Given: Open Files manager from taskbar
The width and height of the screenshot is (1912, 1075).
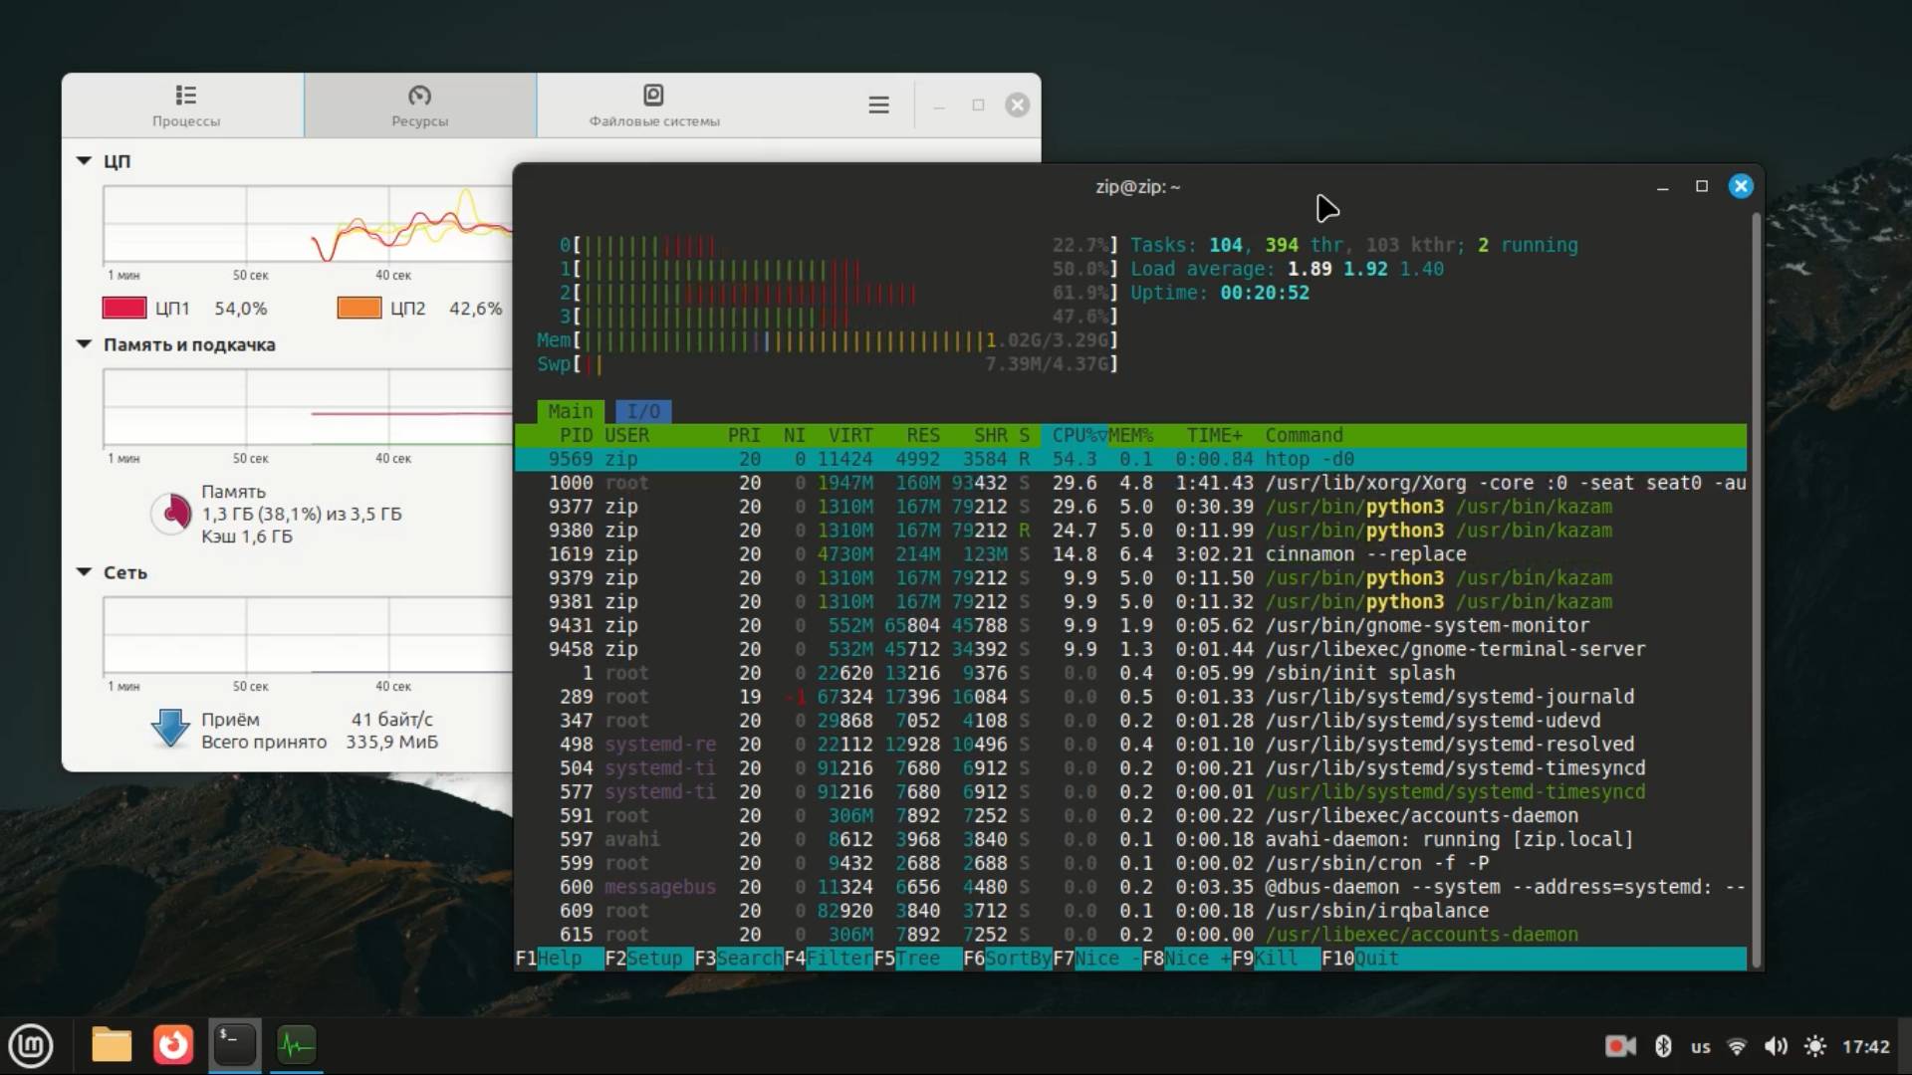Looking at the screenshot, I should [x=112, y=1045].
